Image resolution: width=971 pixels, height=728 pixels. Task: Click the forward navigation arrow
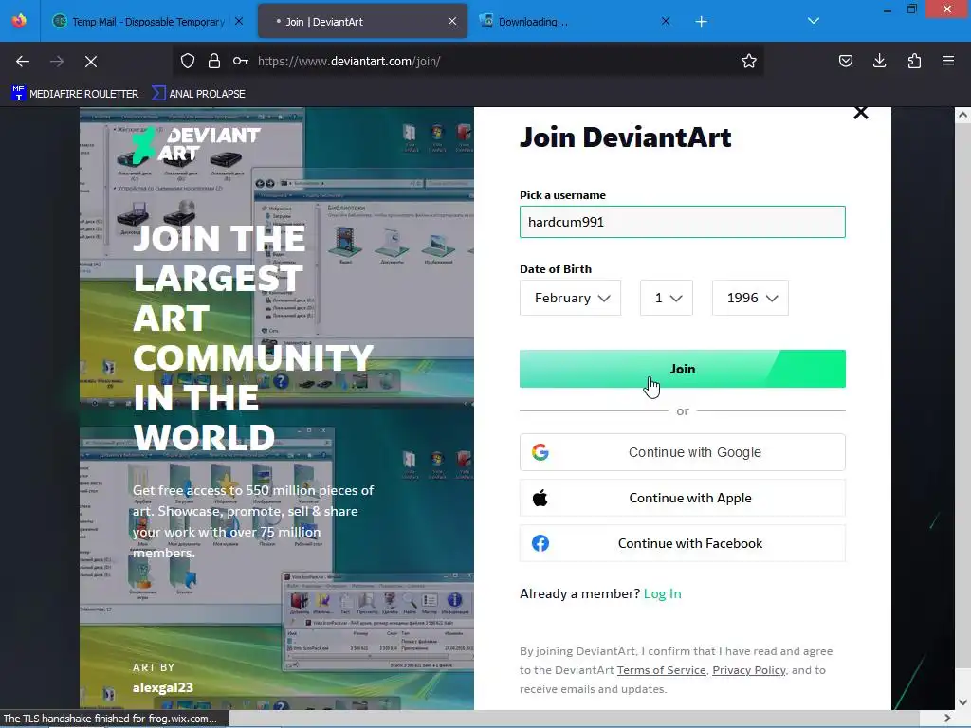tap(57, 62)
